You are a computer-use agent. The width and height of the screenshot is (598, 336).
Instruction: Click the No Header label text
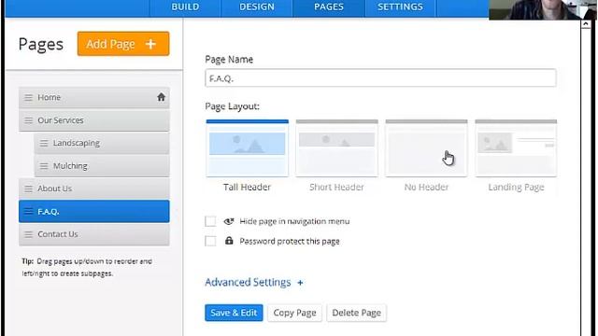click(426, 187)
